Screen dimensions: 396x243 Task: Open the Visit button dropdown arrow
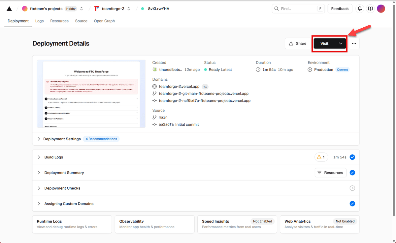(x=340, y=43)
